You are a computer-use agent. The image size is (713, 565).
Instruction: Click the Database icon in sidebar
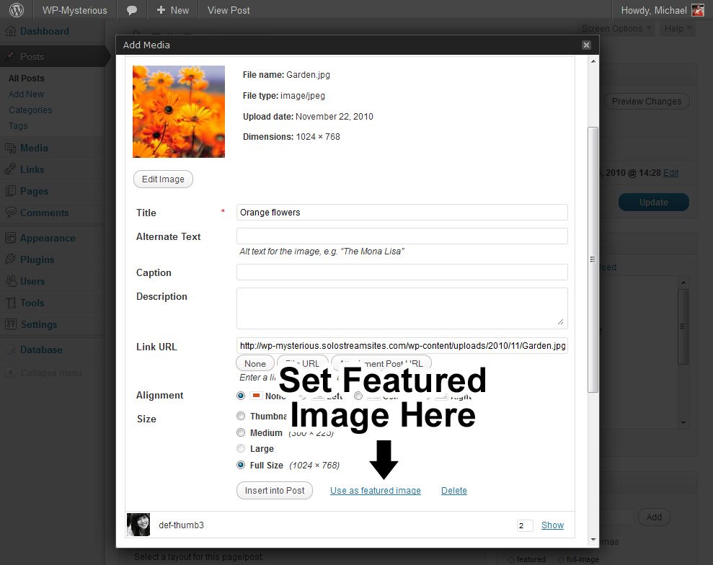pyautogui.click(x=11, y=350)
